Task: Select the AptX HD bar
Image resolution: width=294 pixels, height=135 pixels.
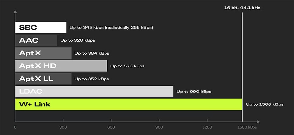Action: [61, 66]
